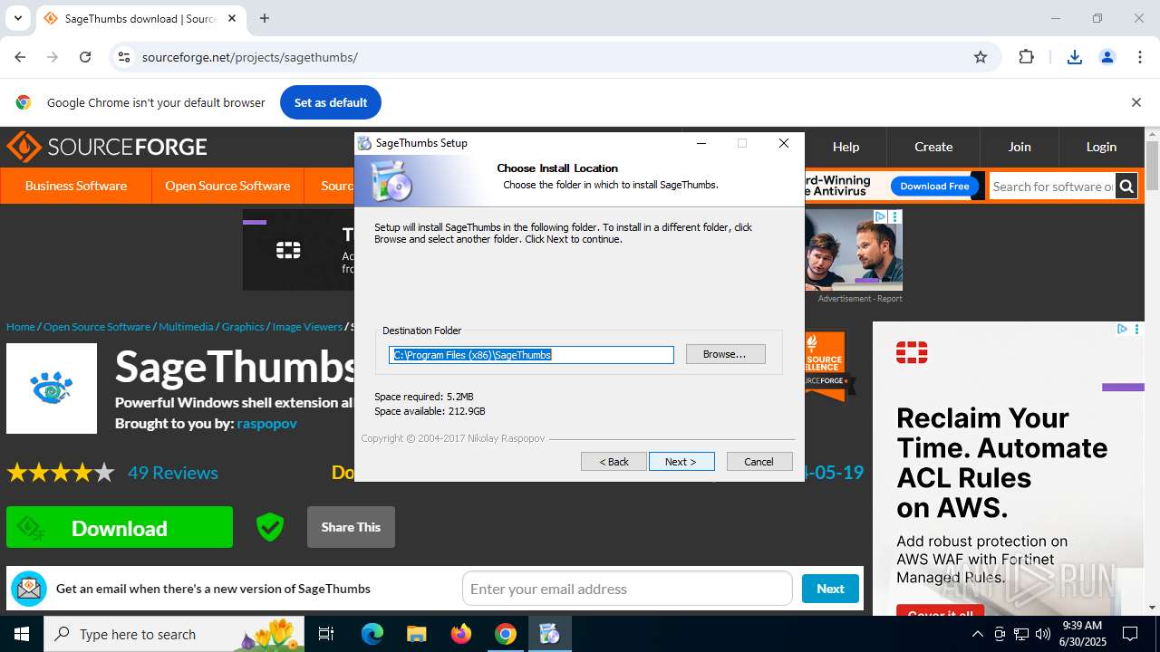1160x652 pixels.
Task: Click the taskbar search box
Action: click(x=174, y=634)
